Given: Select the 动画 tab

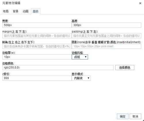Looking at the screenshot, I should (26, 11).
